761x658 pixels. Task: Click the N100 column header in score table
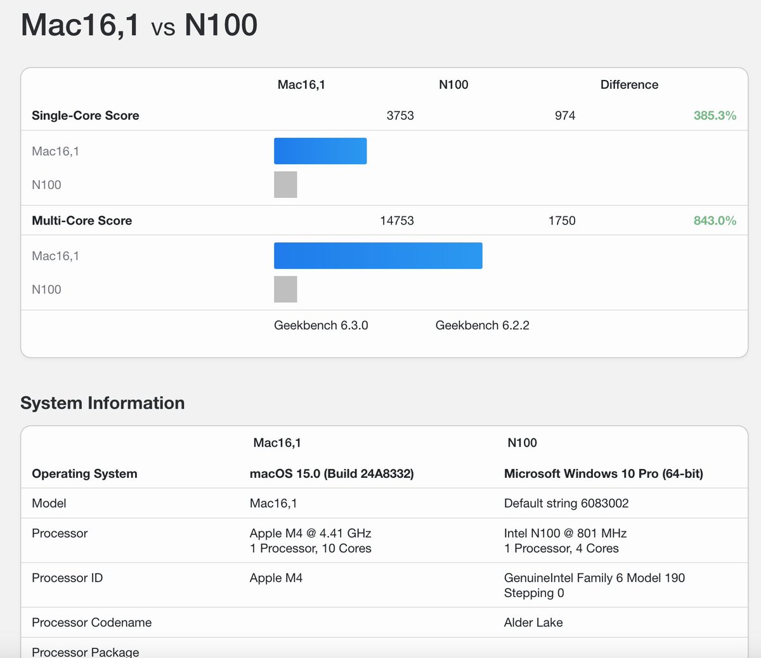pos(453,84)
